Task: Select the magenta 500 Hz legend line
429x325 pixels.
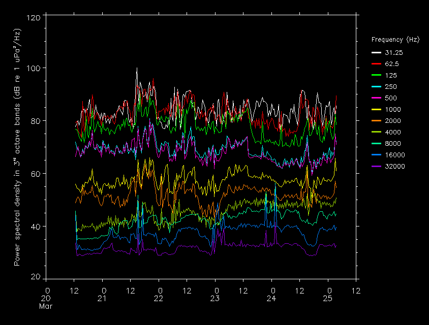Action: [376, 98]
